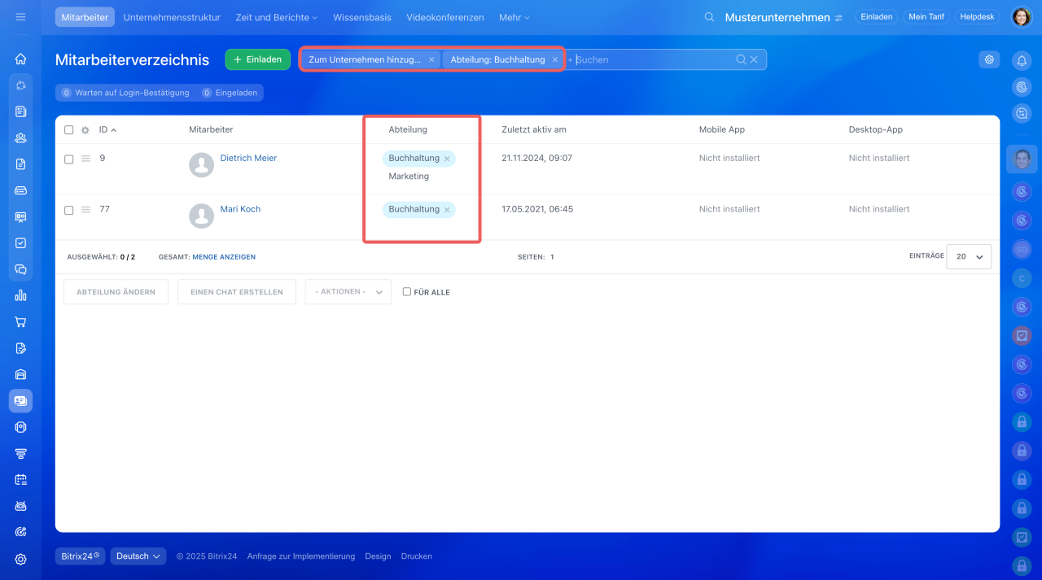Switch to the Mitarbeiter tab

click(x=85, y=17)
